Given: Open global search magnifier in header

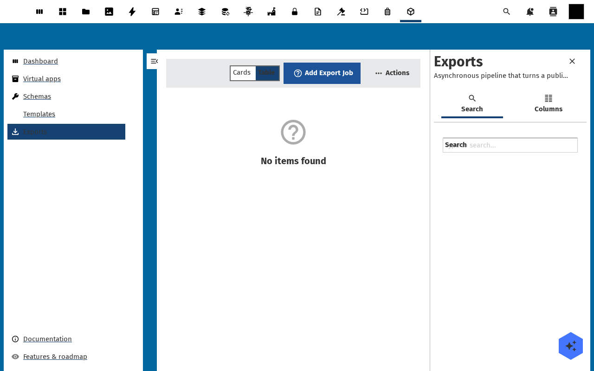Looking at the screenshot, I should (507, 12).
